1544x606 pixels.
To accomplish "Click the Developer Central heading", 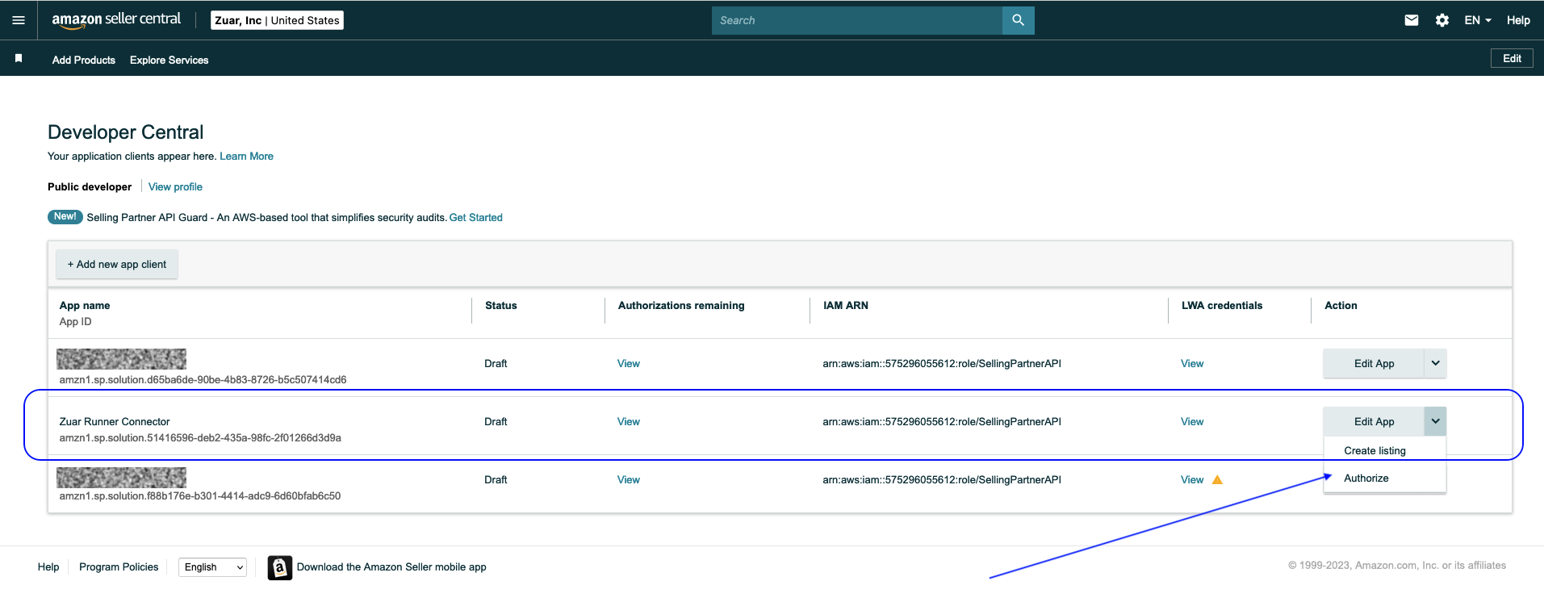I will point(126,132).
